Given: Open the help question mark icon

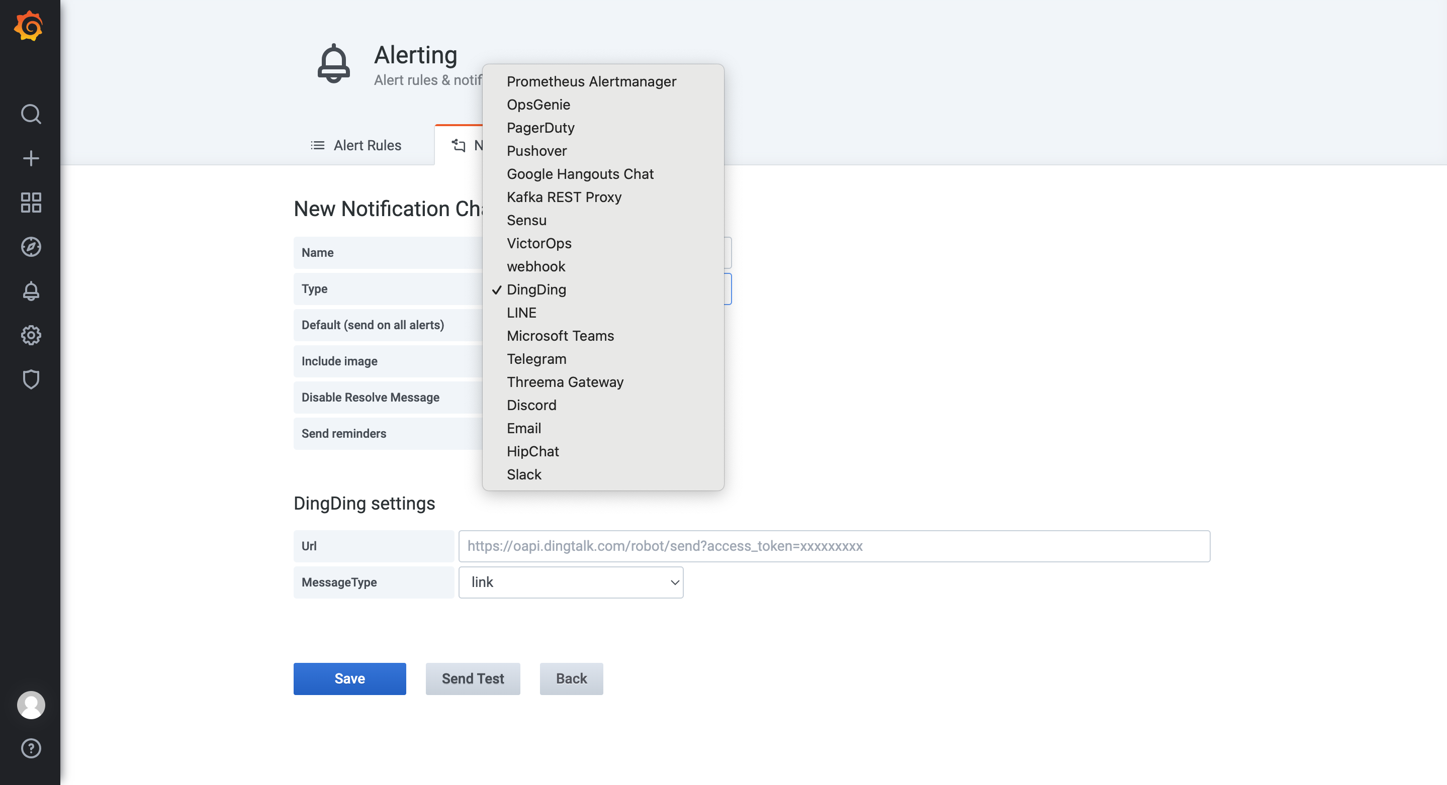Looking at the screenshot, I should tap(30, 748).
